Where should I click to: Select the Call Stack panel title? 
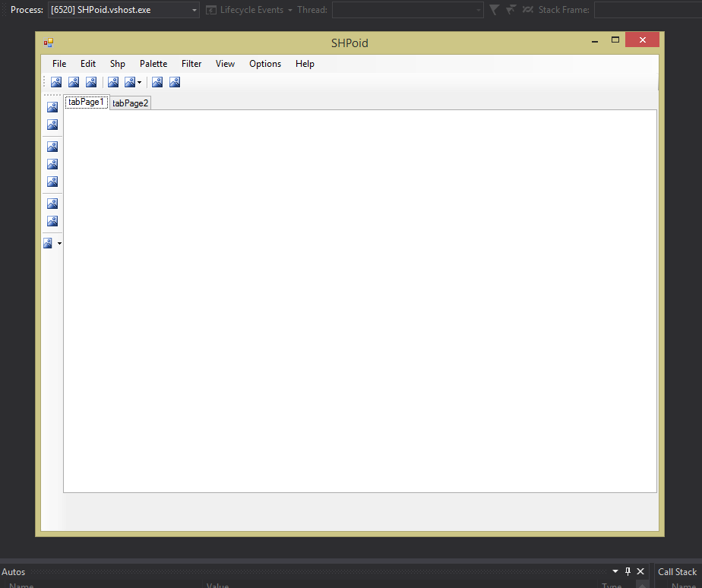[x=677, y=572]
